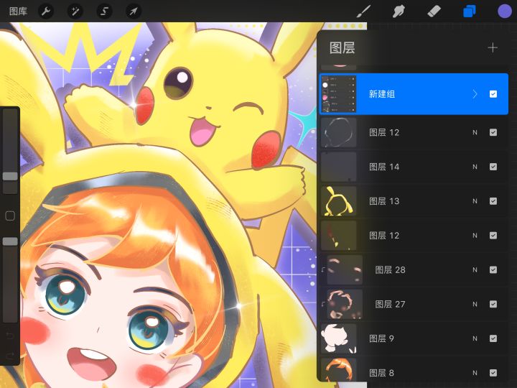Hide 图层 9 layer checkbox
517x388 pixels.
(493, 338)
